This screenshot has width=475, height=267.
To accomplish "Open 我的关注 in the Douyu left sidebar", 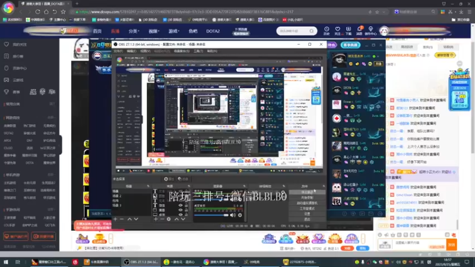I will click(16, 44).
